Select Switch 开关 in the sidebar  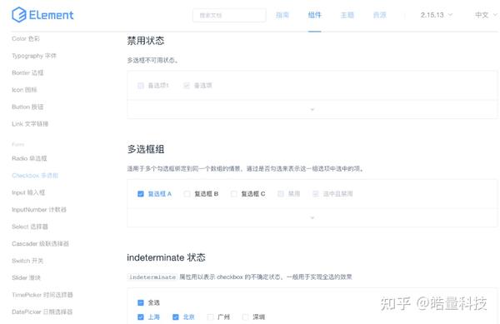click(27, 261)
